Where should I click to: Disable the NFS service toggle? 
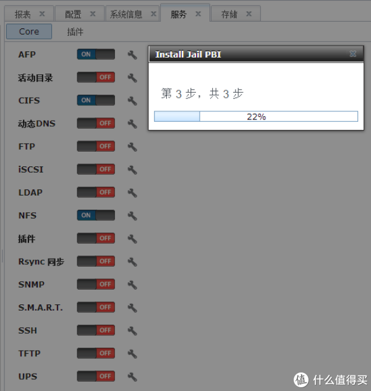pyautogui.click(x=96, y=215)
